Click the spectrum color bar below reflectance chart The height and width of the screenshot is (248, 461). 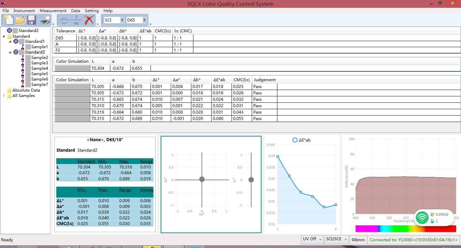[x=406, y=229]
